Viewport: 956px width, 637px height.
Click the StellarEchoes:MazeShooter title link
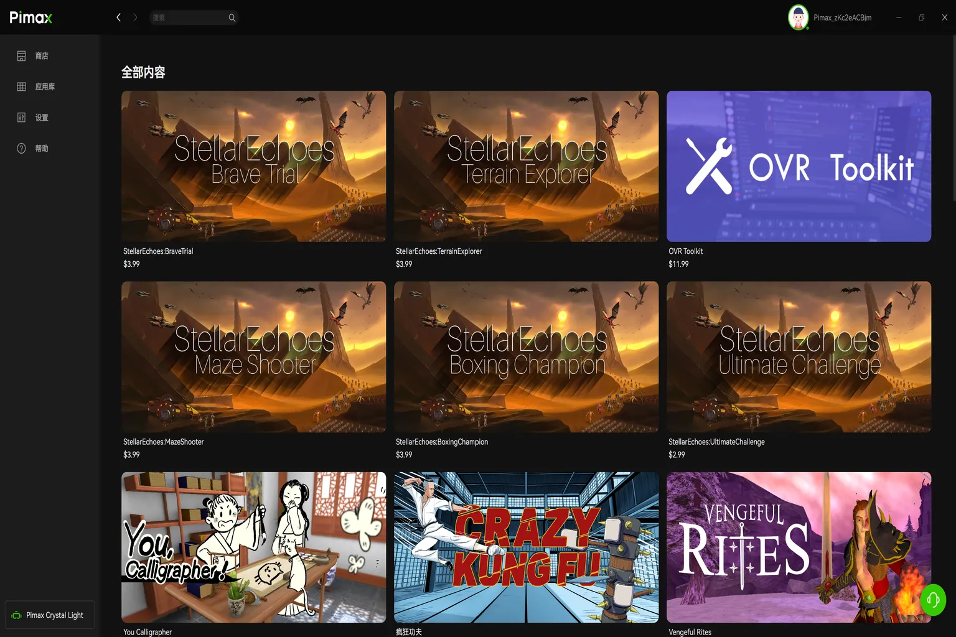[x=164, y=442]
